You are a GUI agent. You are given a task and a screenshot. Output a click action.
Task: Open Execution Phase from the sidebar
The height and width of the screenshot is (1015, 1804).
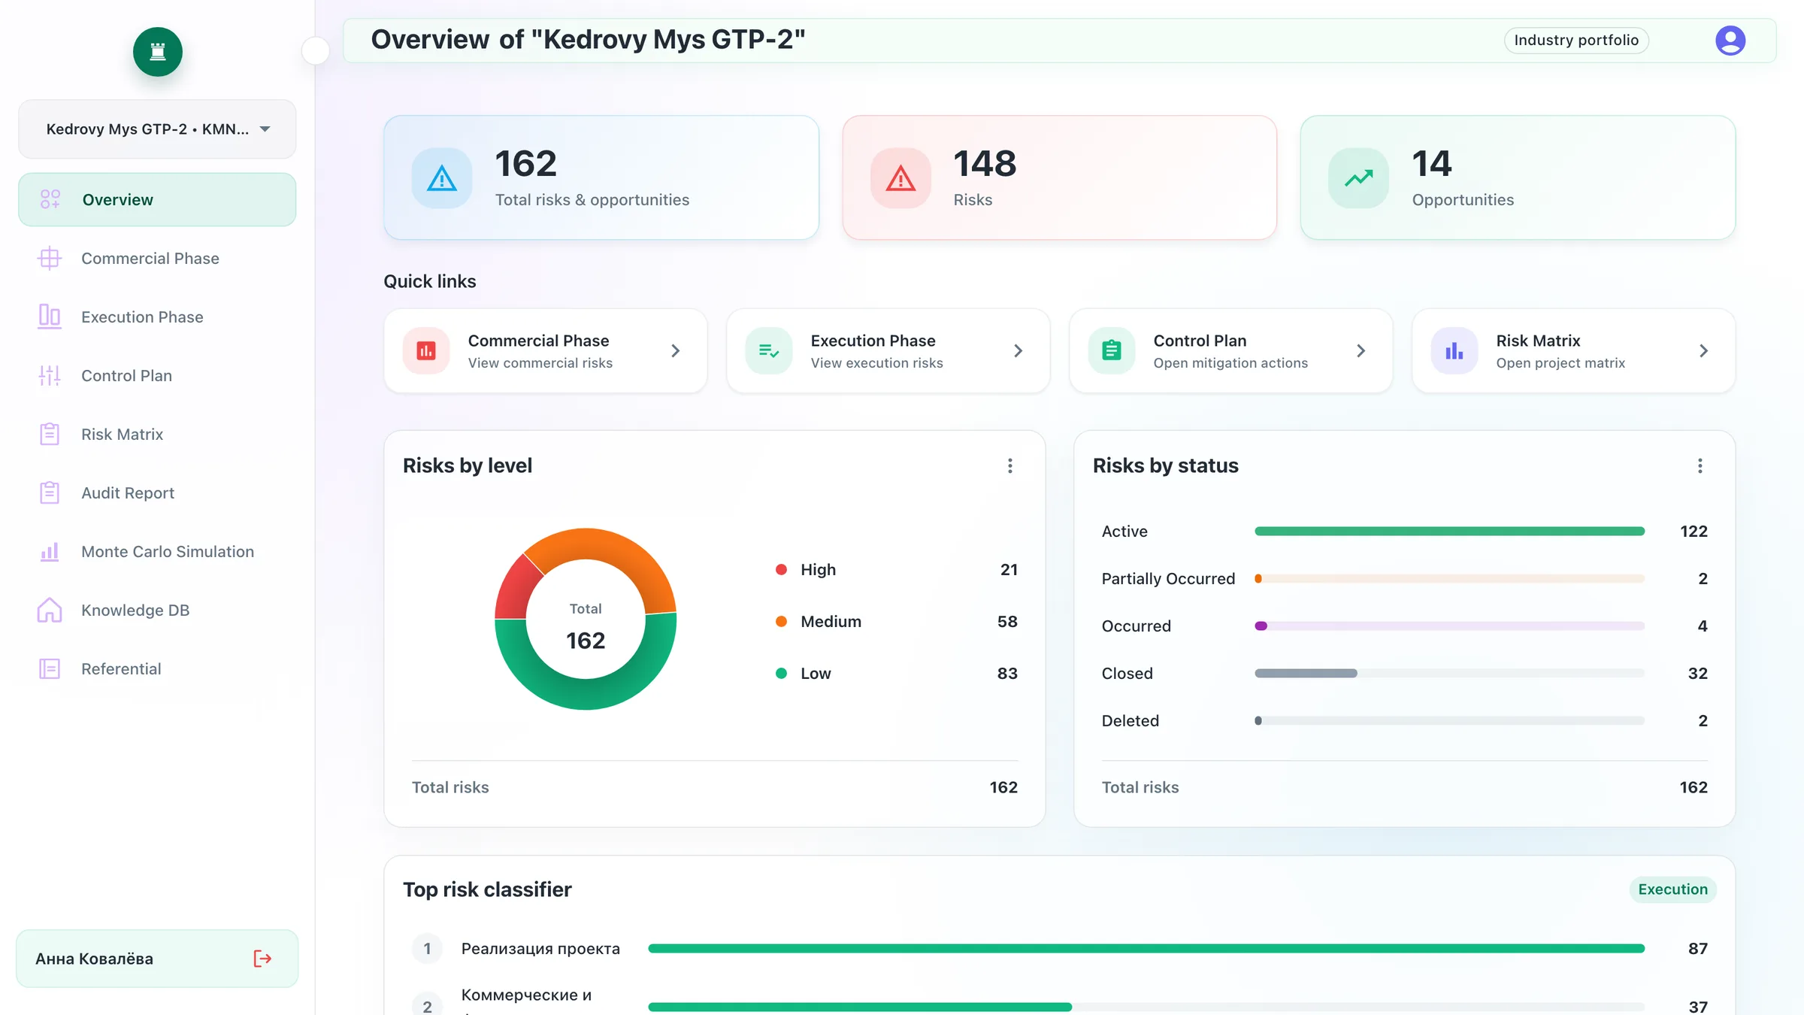click(157, 317)
